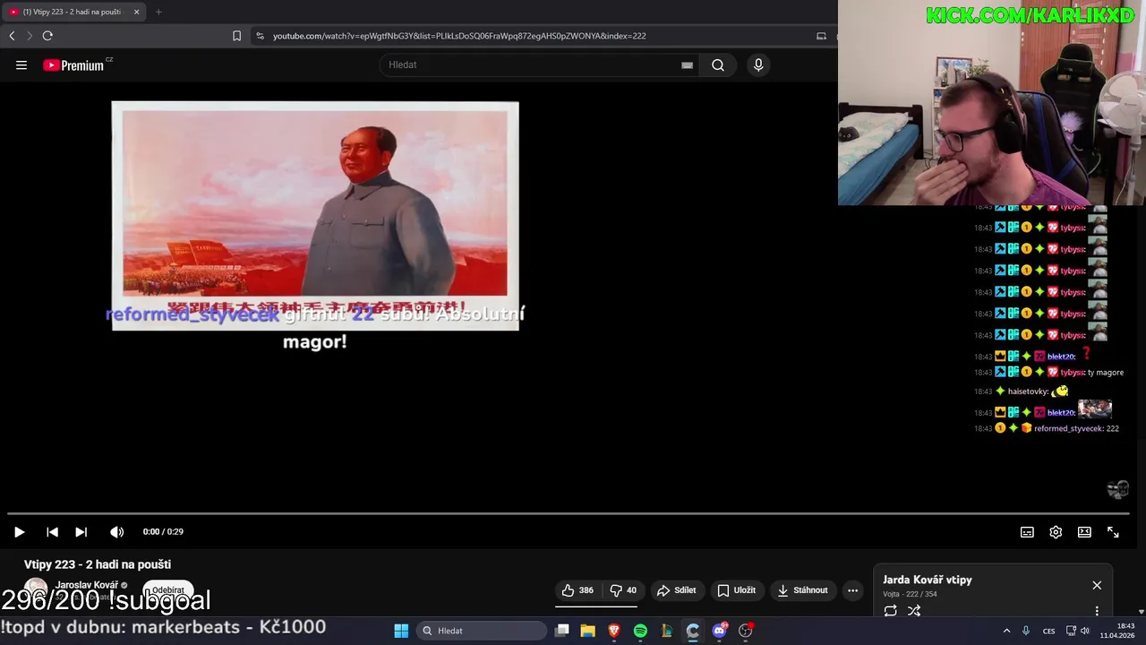Open Jarda Kovář vtipy playlist title
This screenshot has width=1146, height=645.
[x=928, y=580]
